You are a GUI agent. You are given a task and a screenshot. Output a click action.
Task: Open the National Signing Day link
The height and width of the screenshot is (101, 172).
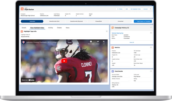pyautogui.click(x=117, y=33)
